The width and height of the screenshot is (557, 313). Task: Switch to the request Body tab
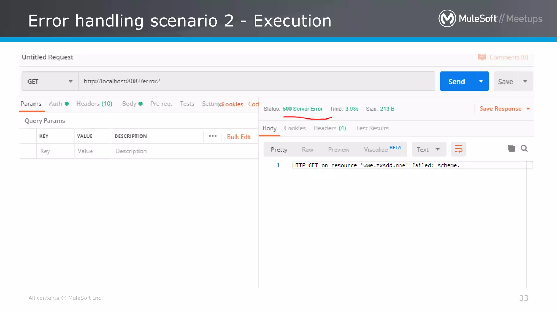coord(132,104)
